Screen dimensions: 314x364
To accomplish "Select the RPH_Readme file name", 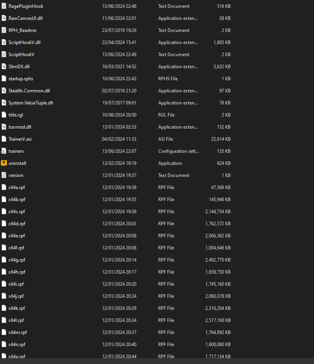I will (22, 30).
